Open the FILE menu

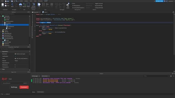2,1
